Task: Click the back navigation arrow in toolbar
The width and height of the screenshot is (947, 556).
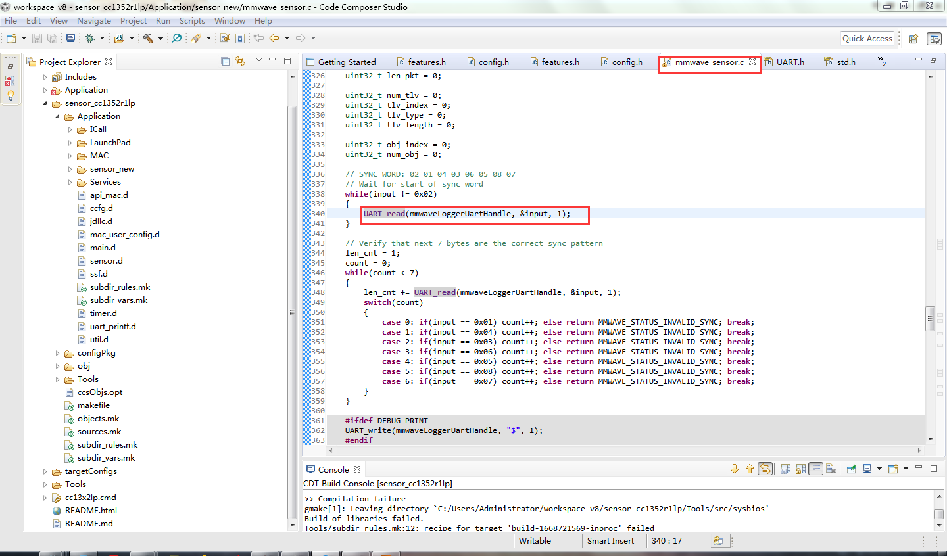Action: coord(274,38)
